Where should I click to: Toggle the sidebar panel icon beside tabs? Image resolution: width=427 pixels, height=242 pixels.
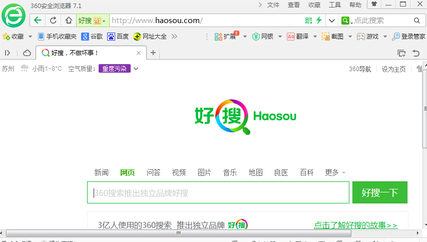pyautogui.click(x=8, y=53)
